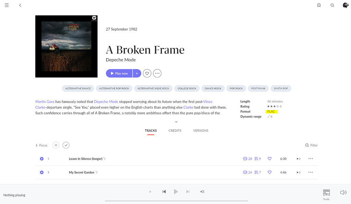The height and width of the screenshot is (204, 351).
Task: Toggle the track selection checkmark button
Action: [66, 145]
